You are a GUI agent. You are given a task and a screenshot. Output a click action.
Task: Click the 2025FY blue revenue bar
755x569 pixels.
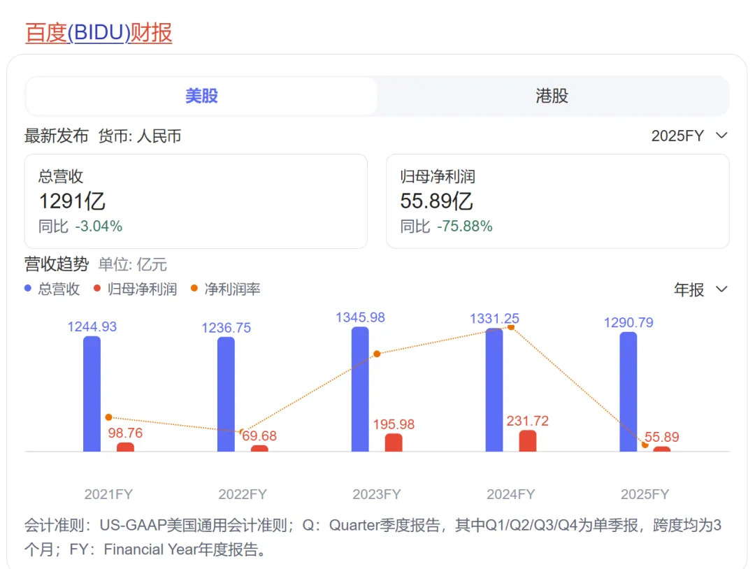pyautogui.click(x=628, y=392)
